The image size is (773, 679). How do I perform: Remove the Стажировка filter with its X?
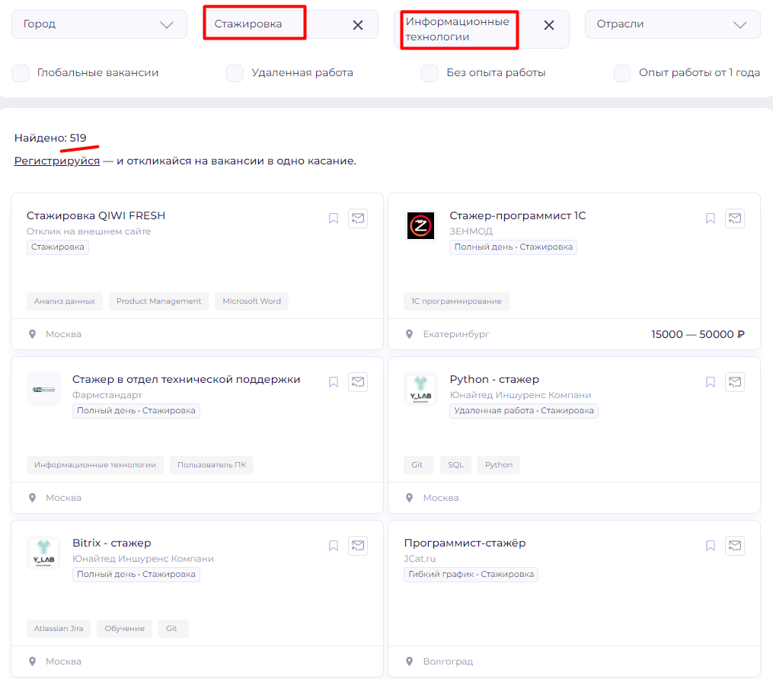coord(357,24)
